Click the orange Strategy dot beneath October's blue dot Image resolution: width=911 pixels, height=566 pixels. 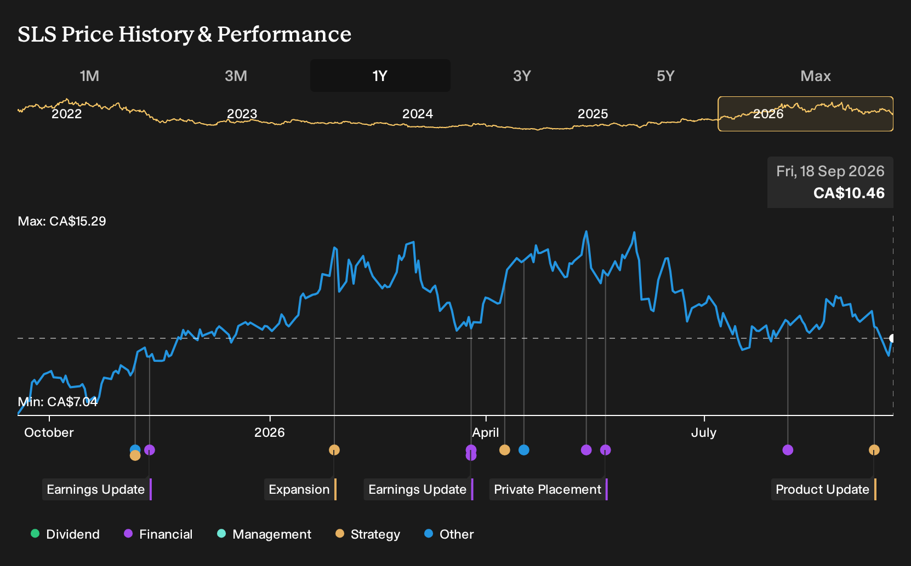(x=135, y=455)
